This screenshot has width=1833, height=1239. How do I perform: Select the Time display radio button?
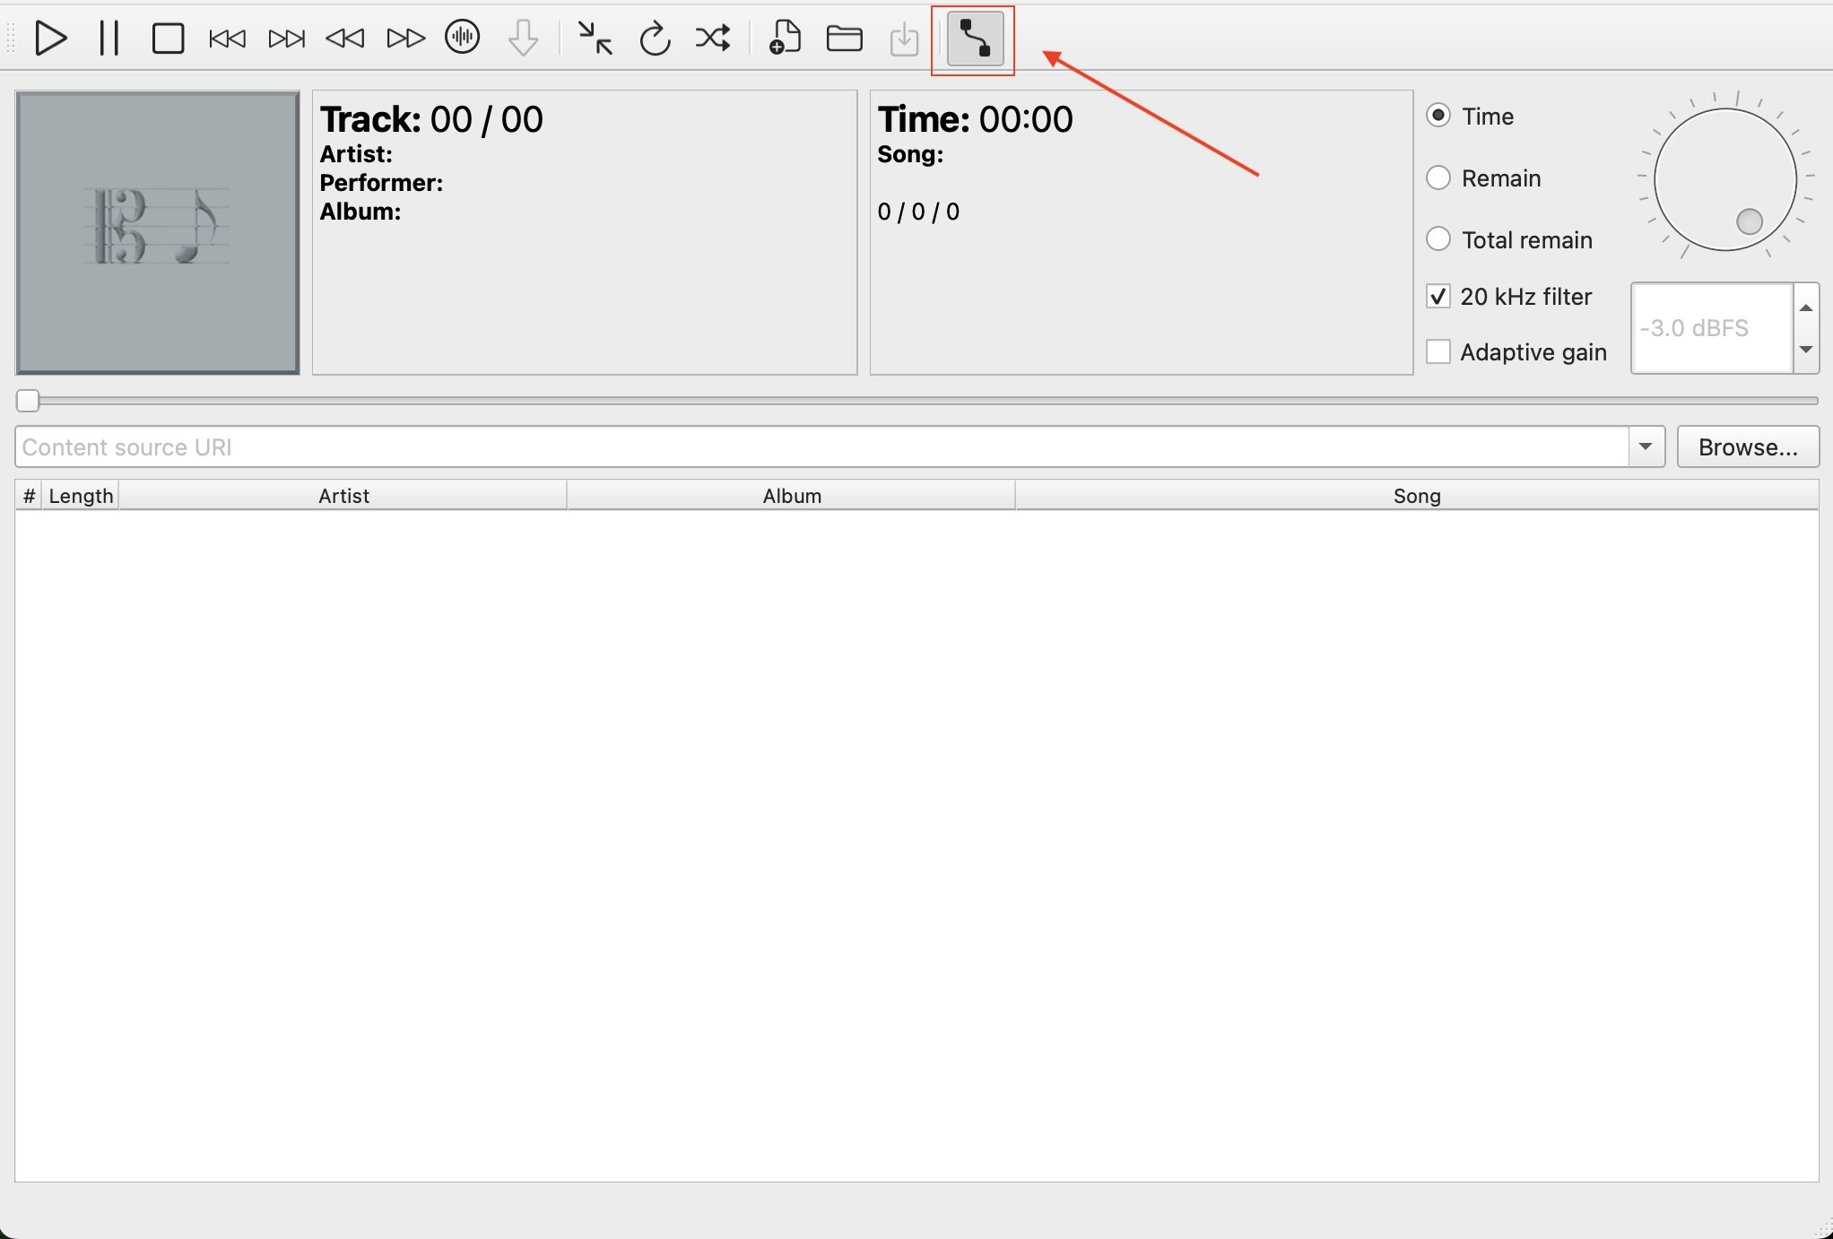click(1438, 116)
